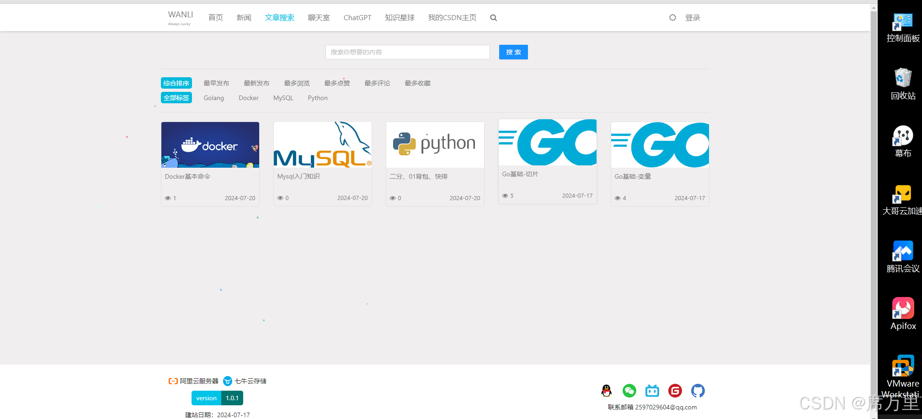
Task: Click the search magnifier icon in navbar
Action: coord(493,18)
